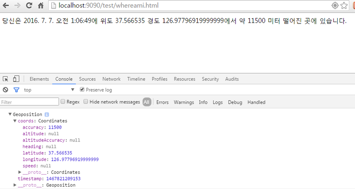355x189 pixels.
Task: Reload the page with the refresh icon
Action: point(29,5)
